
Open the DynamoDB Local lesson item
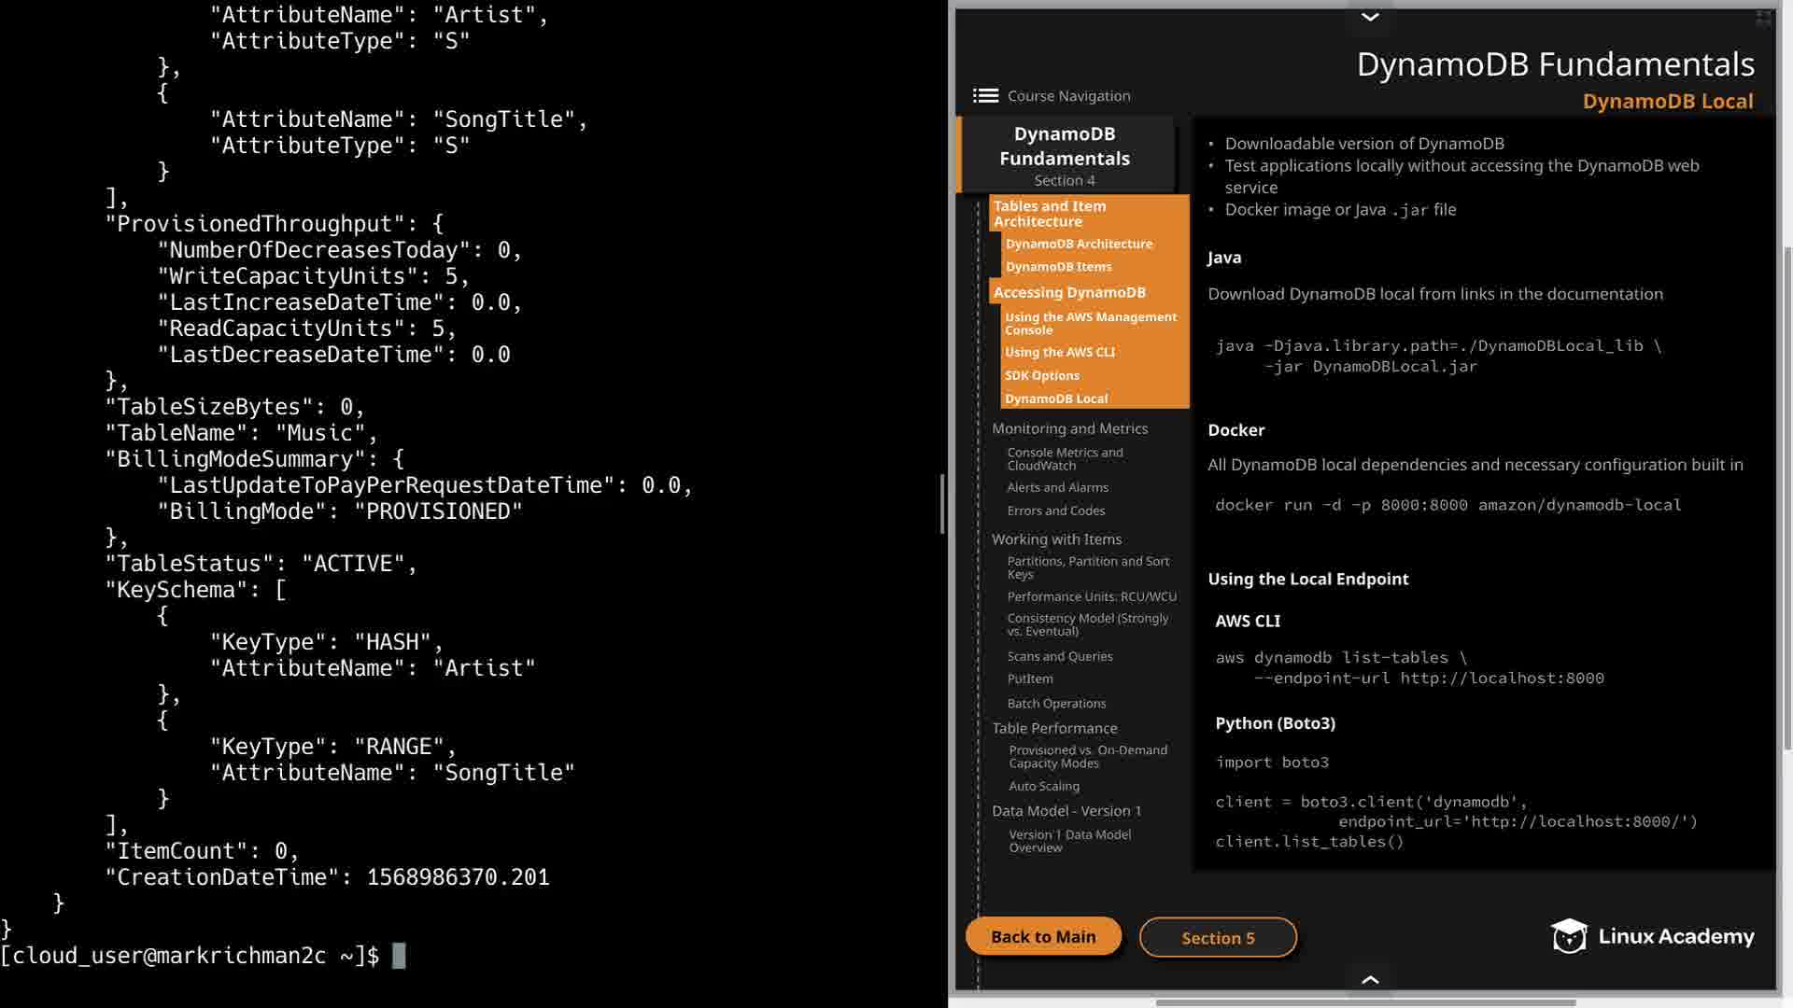[1056, 399]
